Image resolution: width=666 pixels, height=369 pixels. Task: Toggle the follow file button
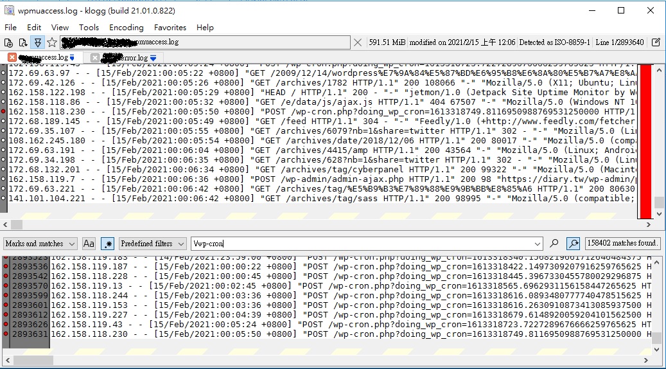coord(37,42)
